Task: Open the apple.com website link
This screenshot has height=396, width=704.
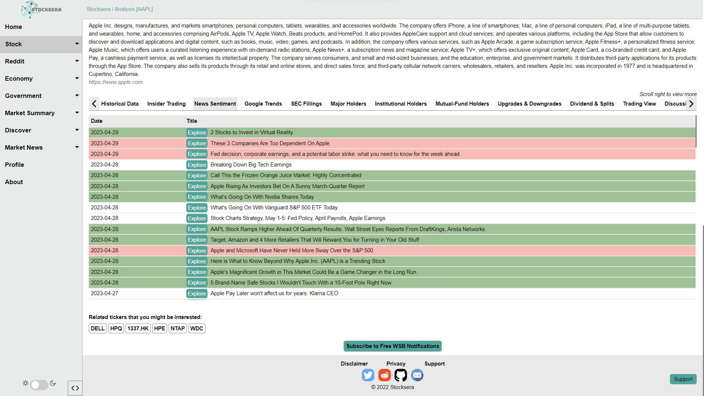Action: point(115,82)
